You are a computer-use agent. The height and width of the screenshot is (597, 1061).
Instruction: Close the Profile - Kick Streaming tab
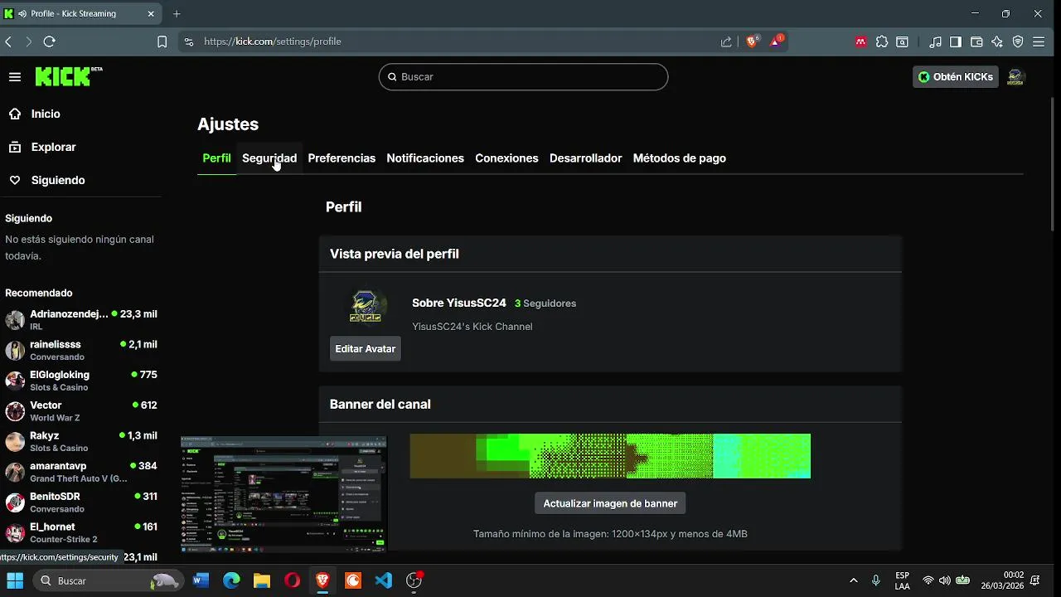coord(151,13)
